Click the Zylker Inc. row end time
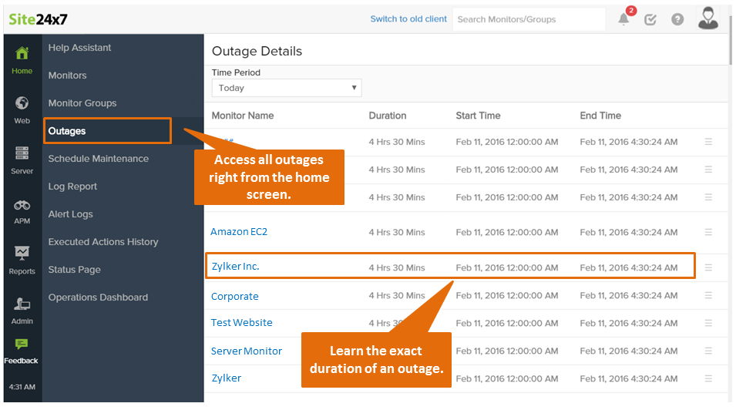 tap(629, 267)
